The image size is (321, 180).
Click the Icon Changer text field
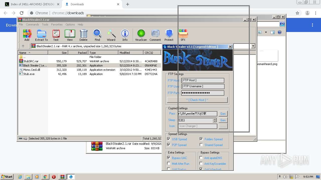pos(198,126)
